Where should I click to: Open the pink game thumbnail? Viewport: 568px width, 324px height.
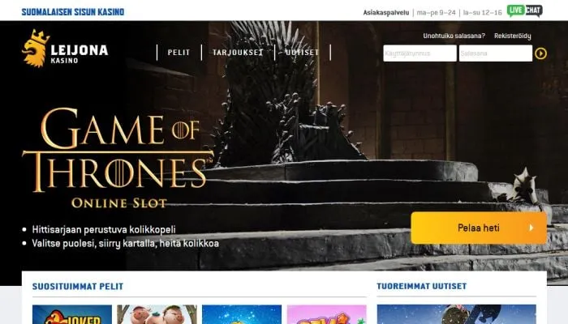tap(327, 314)
